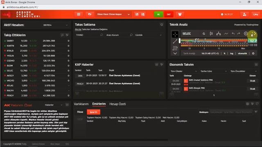Open the indicators line icon

(x=226, y=33)
